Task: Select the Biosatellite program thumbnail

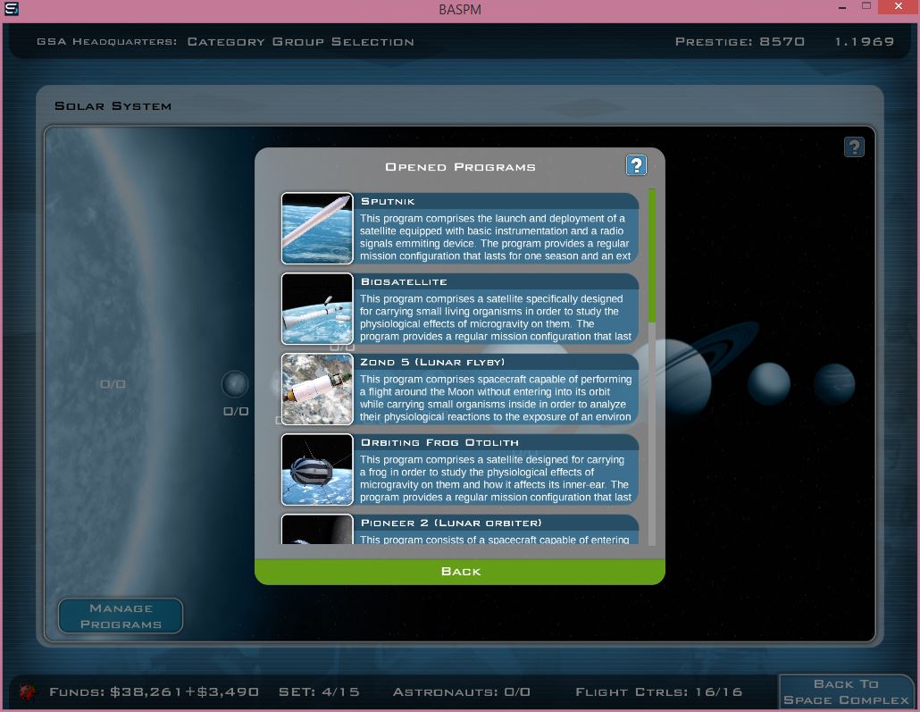Action: click(317, 309)
